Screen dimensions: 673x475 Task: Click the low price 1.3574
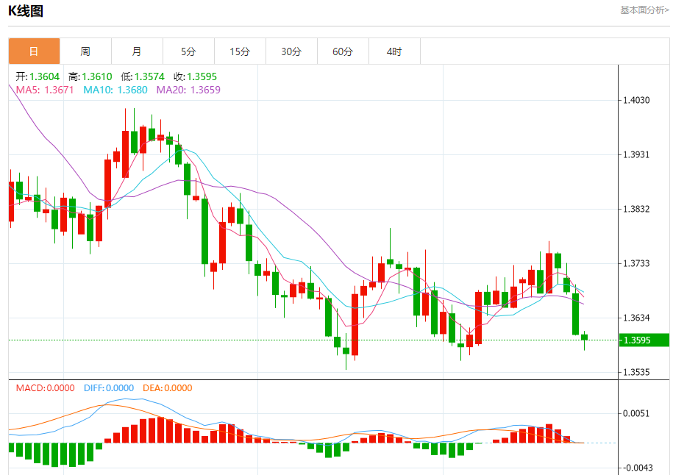(x=149, y=76)
